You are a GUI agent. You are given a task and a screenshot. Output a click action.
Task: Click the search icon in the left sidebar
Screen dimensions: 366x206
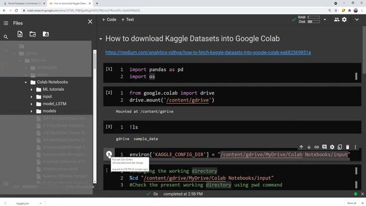click(6, 37)
